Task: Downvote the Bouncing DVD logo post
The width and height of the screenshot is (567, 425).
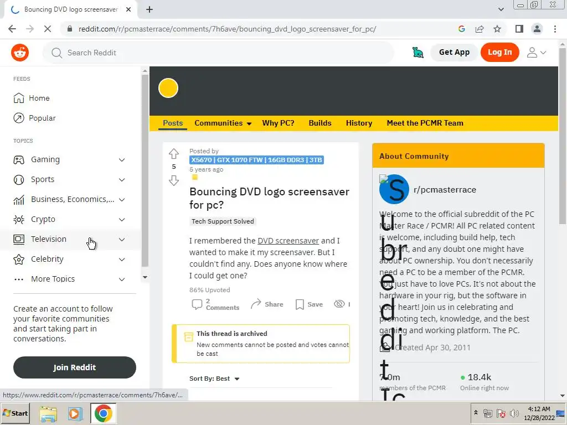Action: (173, 181)
